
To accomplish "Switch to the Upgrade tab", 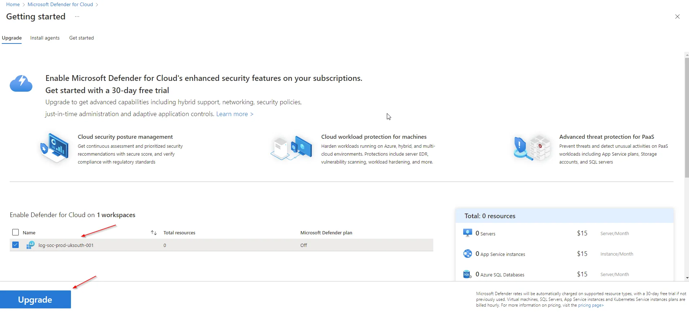I will tap(12, 38).
